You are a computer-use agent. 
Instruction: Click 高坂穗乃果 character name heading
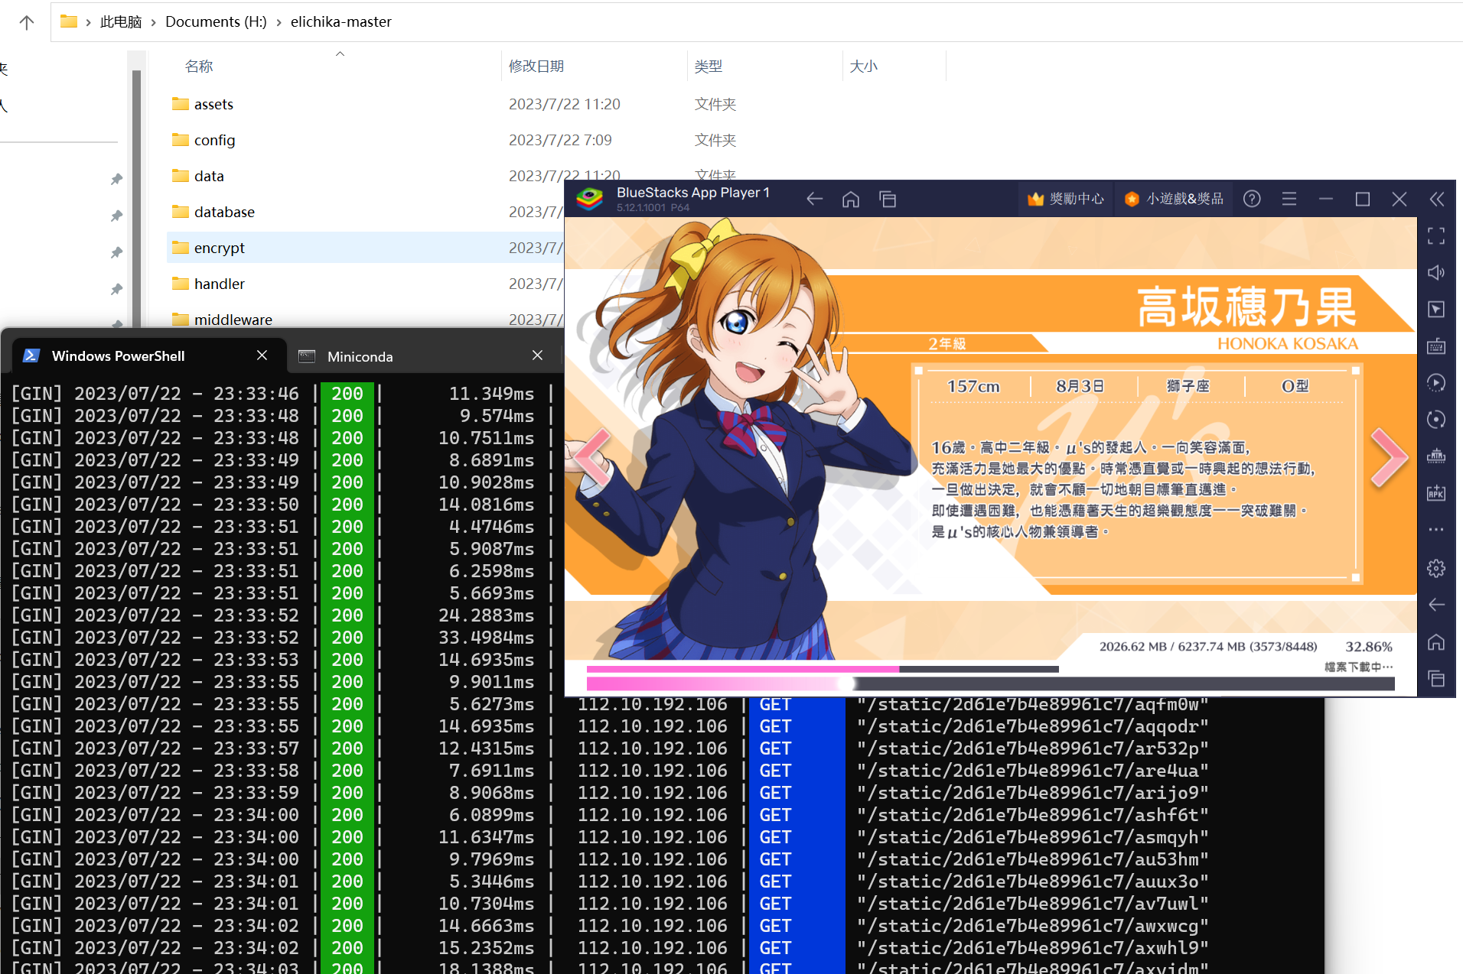tap(1247, 307)
